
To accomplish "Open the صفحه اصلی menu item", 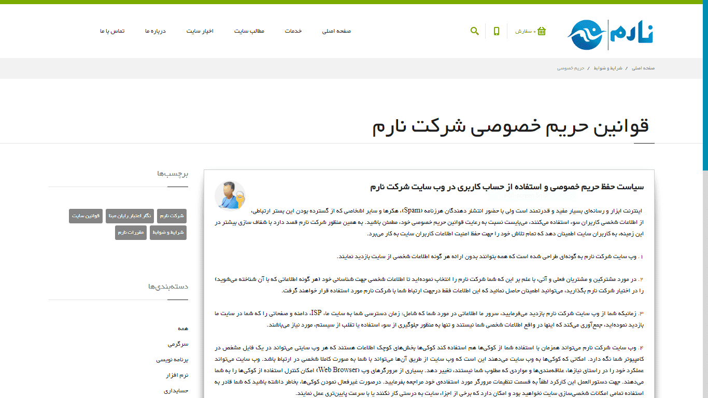I will [336, 31].
